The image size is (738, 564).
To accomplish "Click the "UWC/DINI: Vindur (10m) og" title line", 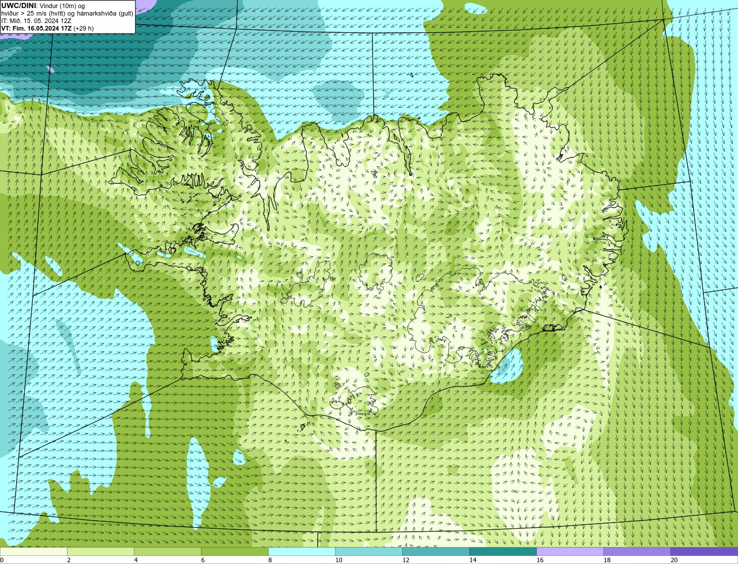I will click(x=43, y=6).
